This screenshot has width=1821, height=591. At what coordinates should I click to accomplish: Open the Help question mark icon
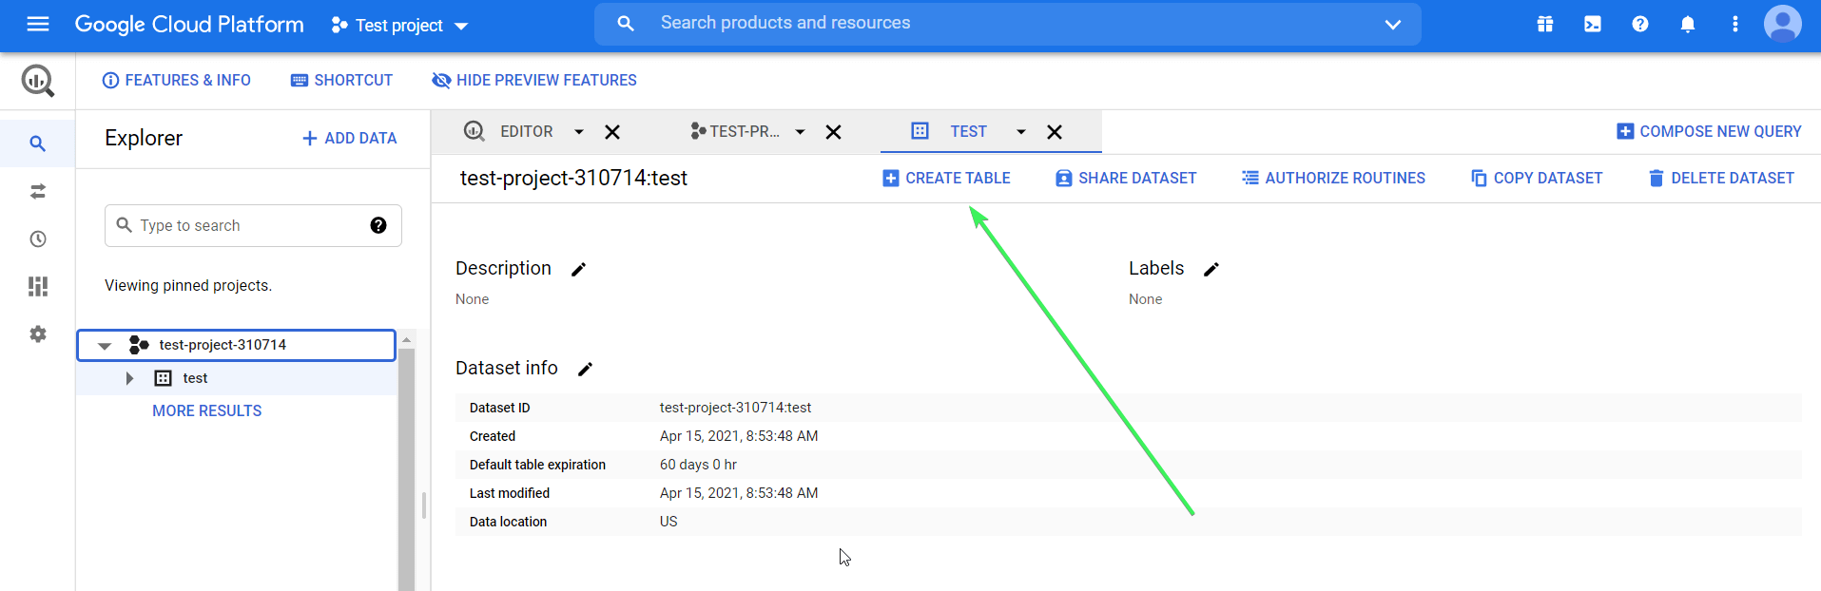click(1640, 25)
